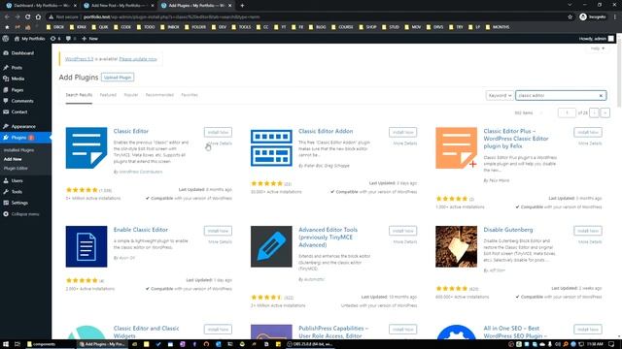Click the Upload Plugin button

coord(118,78)
